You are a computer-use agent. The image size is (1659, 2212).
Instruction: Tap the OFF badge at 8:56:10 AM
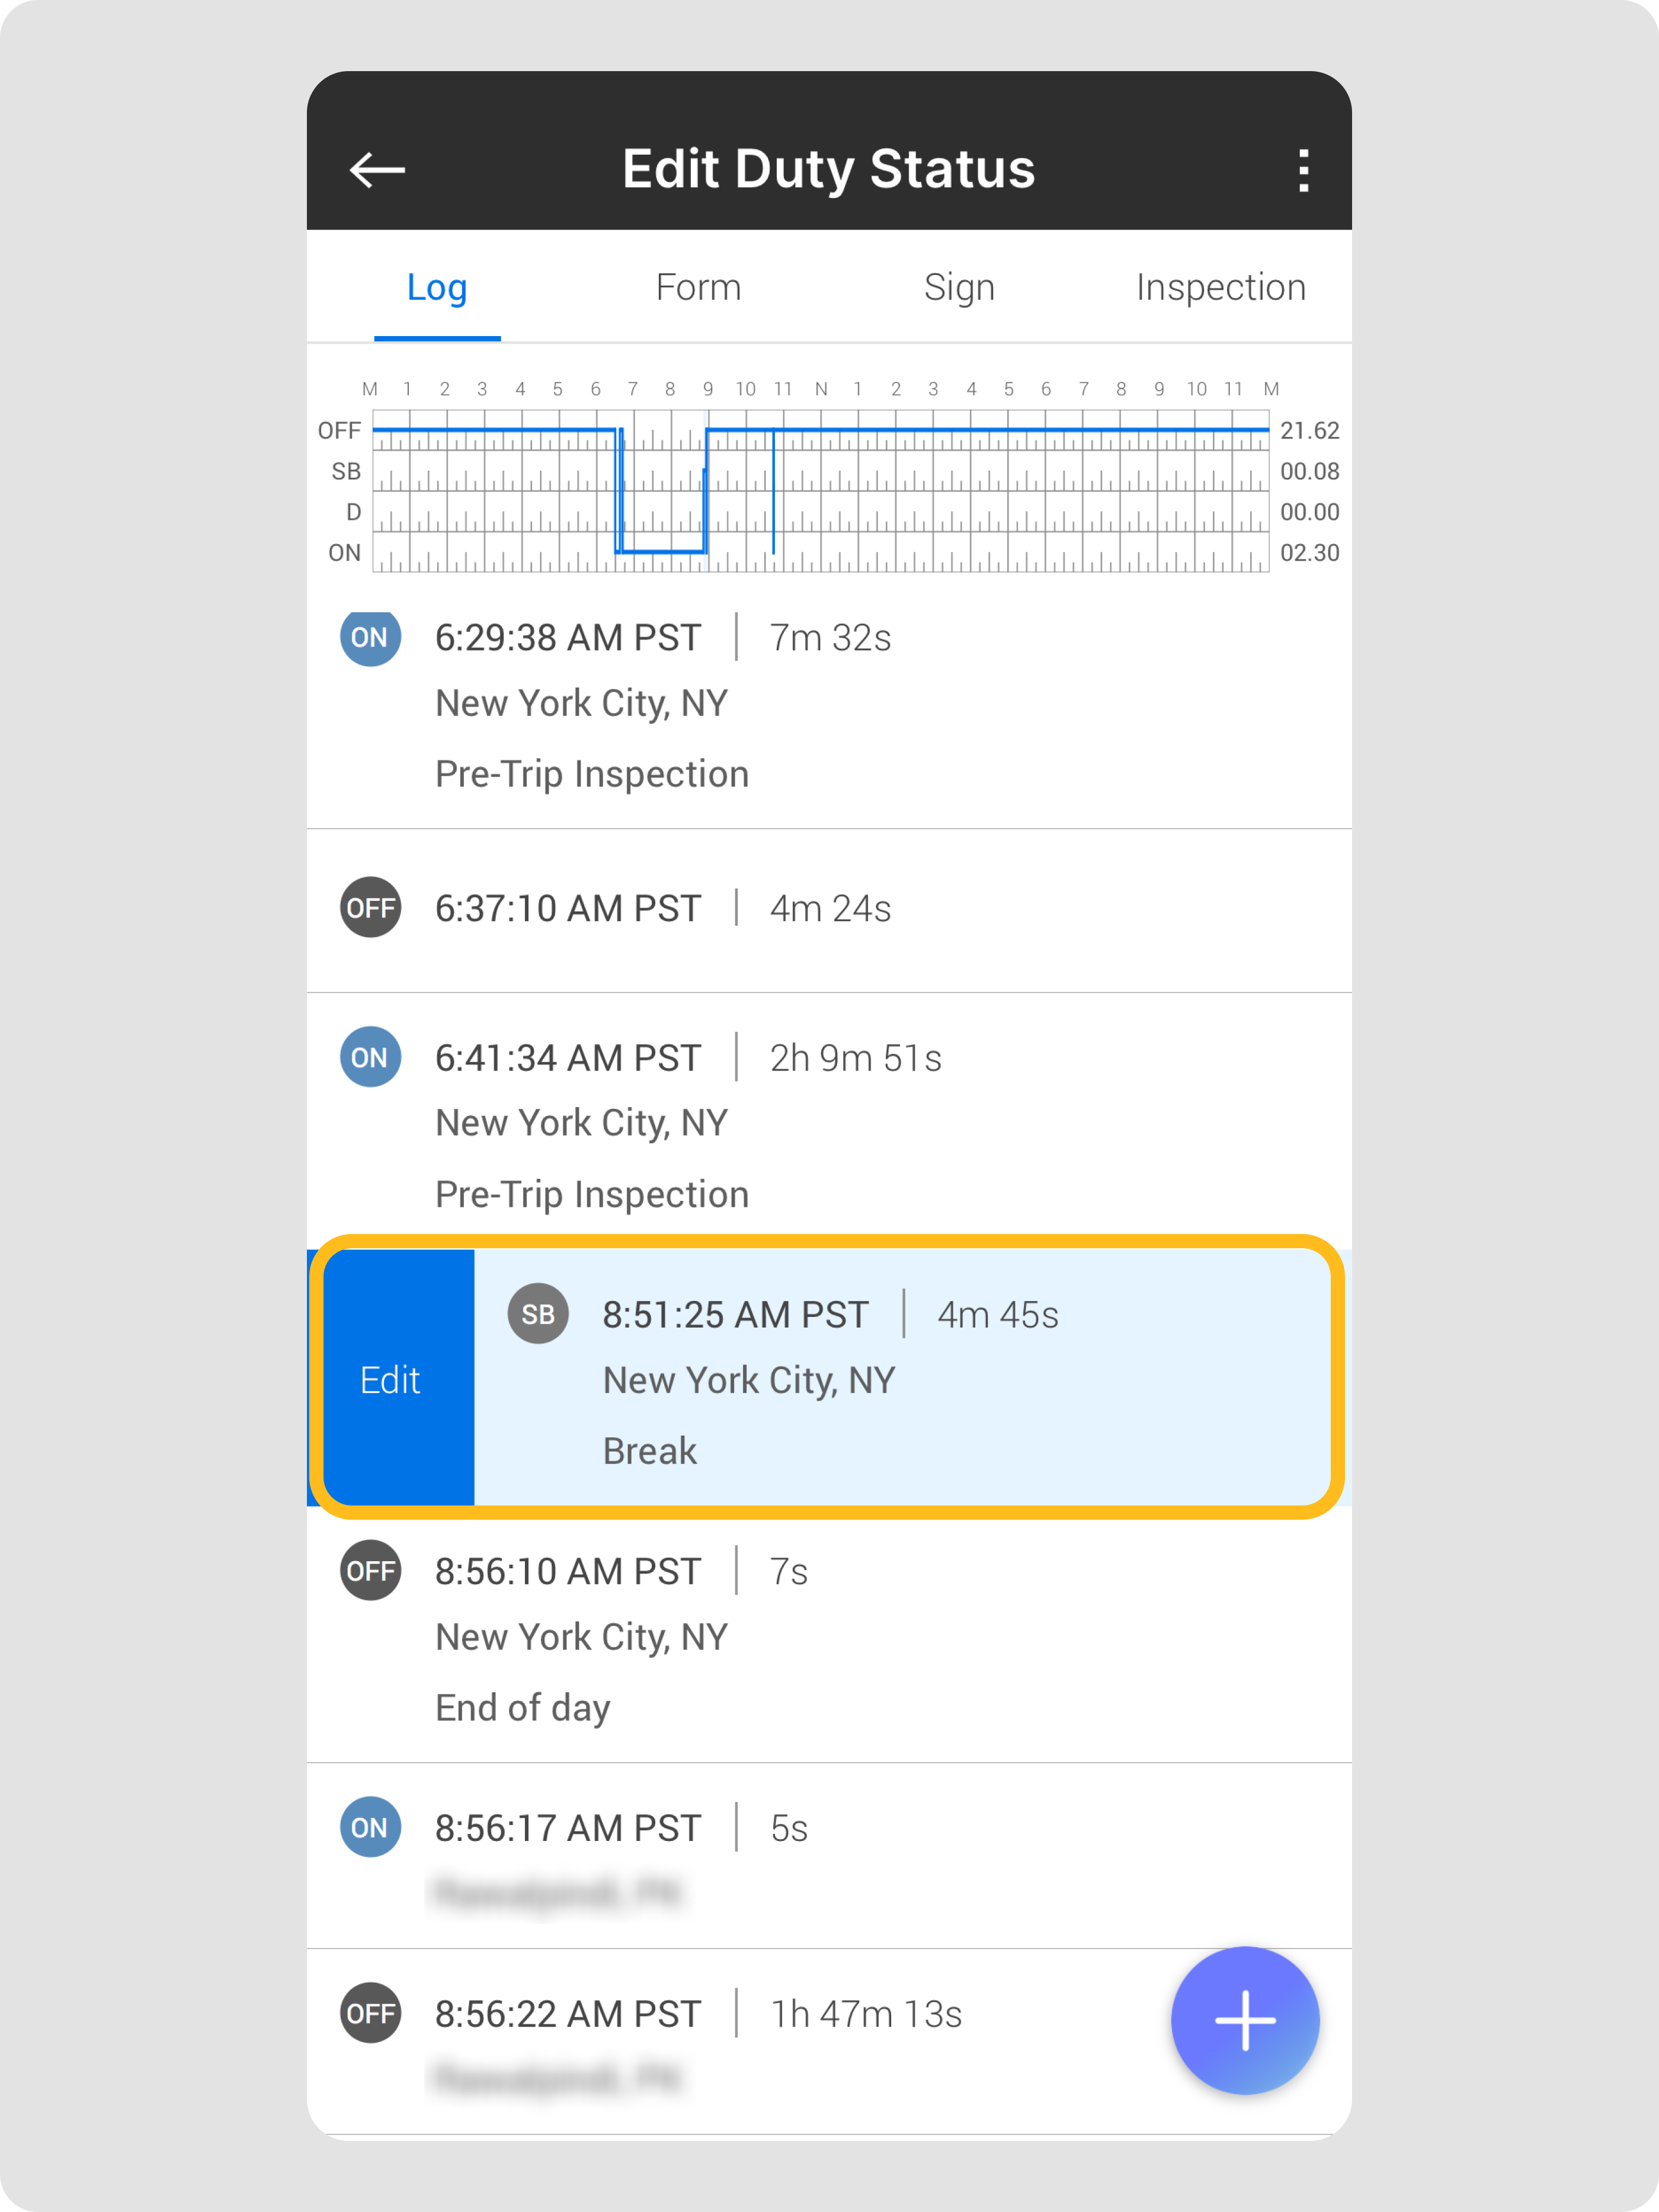[x=370, y=1571]
